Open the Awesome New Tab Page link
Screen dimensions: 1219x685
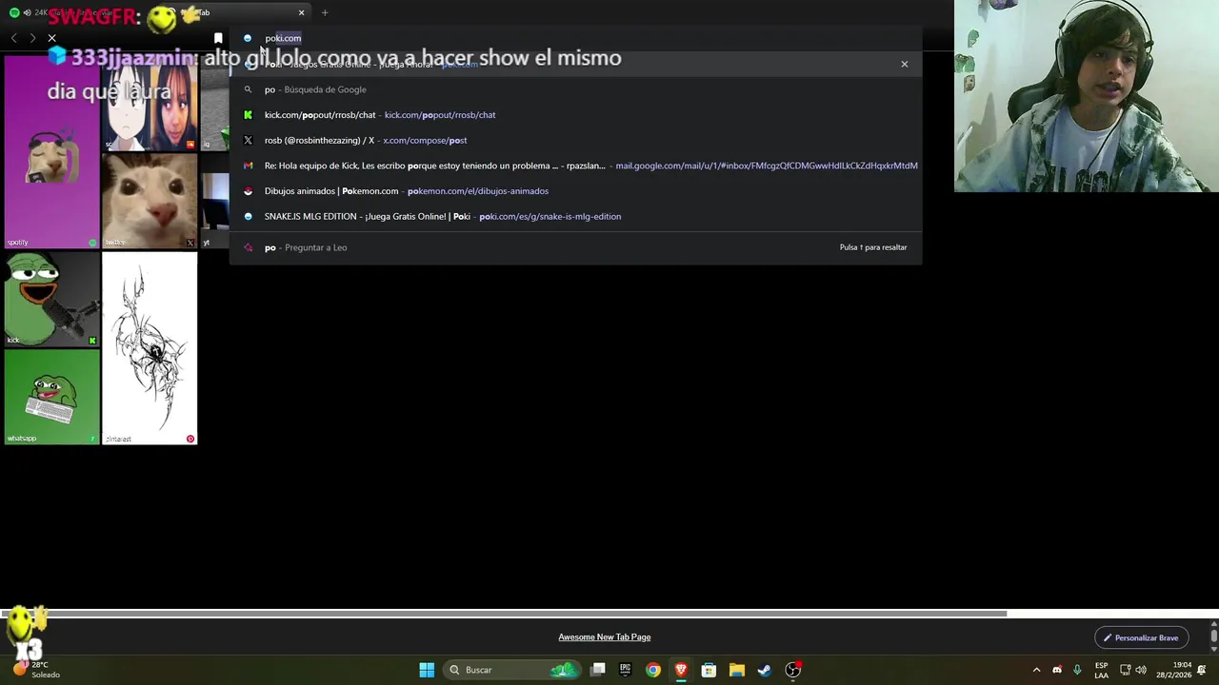pyautogui.click(x=604, y=637)
